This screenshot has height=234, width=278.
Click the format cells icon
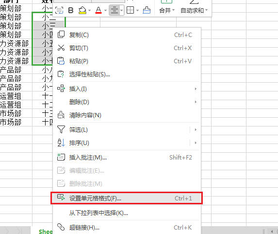[x=61, y=197]
